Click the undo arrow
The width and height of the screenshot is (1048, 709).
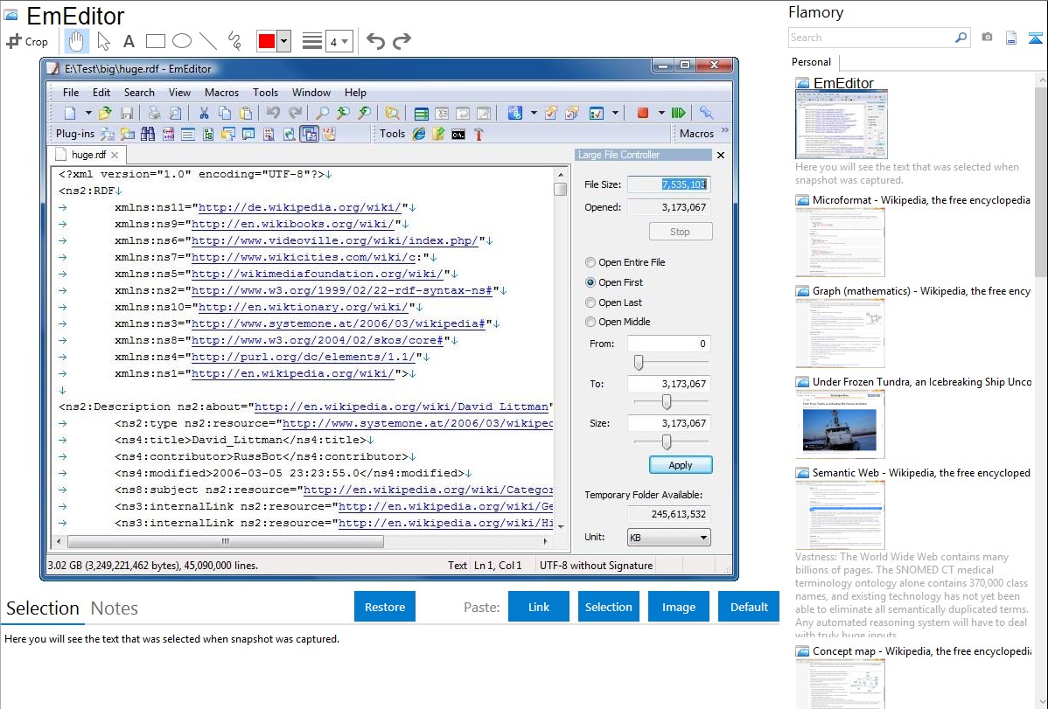(x=375, y=41)
